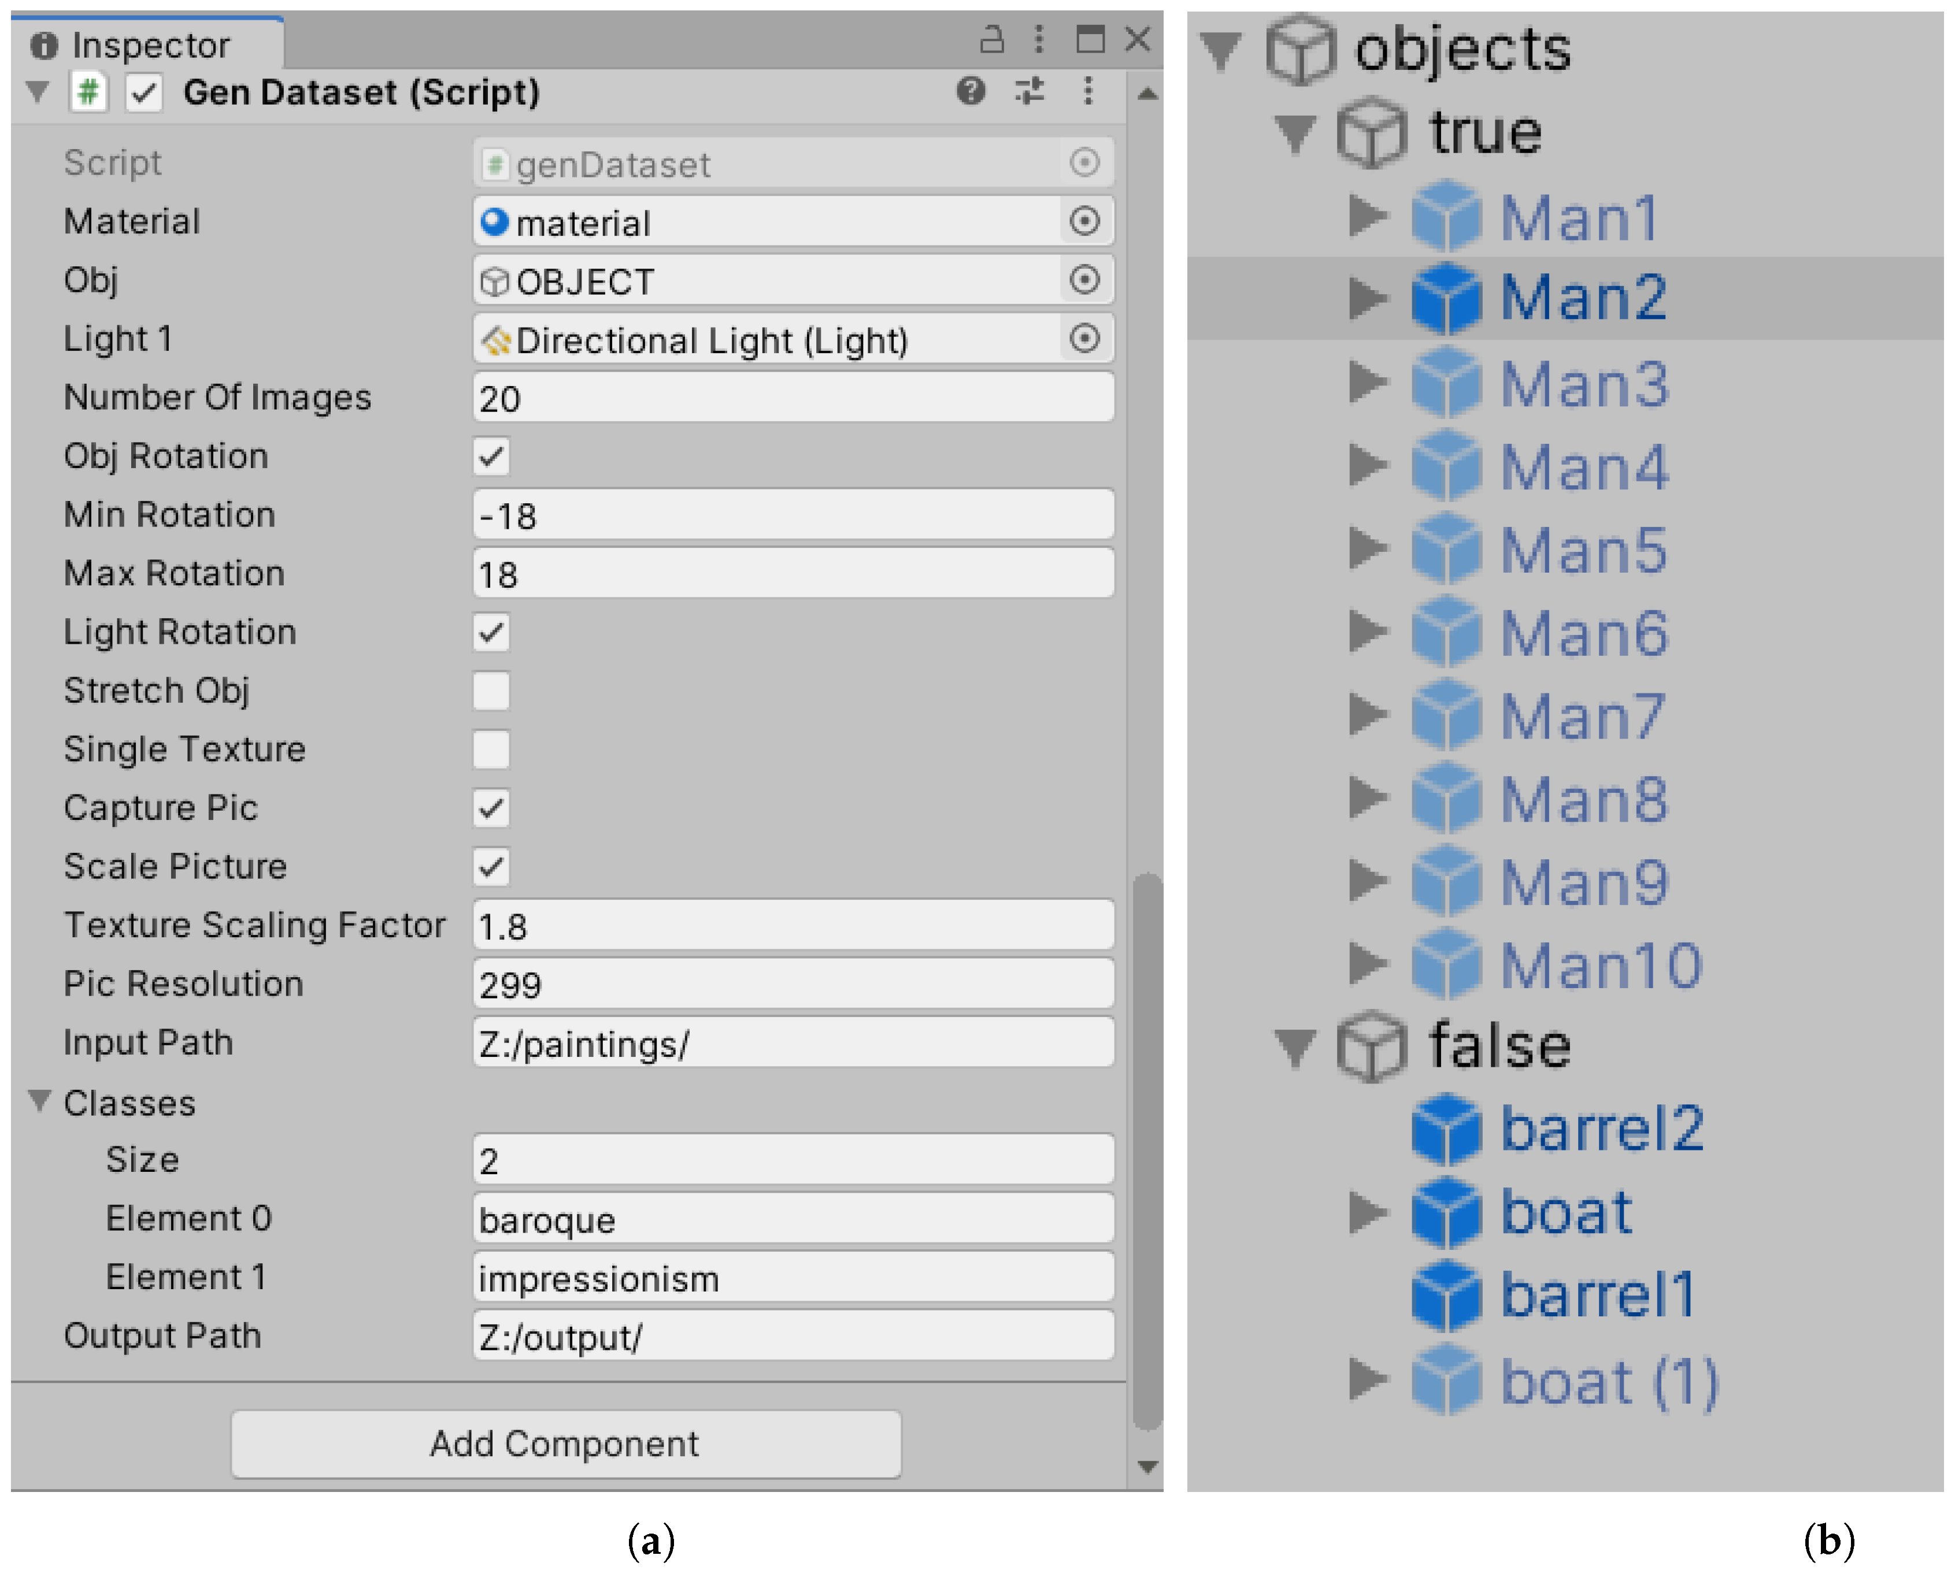This screenshot has width=1955, height=1570.
Task: Open object picker for Material field
Action: 1084,221
